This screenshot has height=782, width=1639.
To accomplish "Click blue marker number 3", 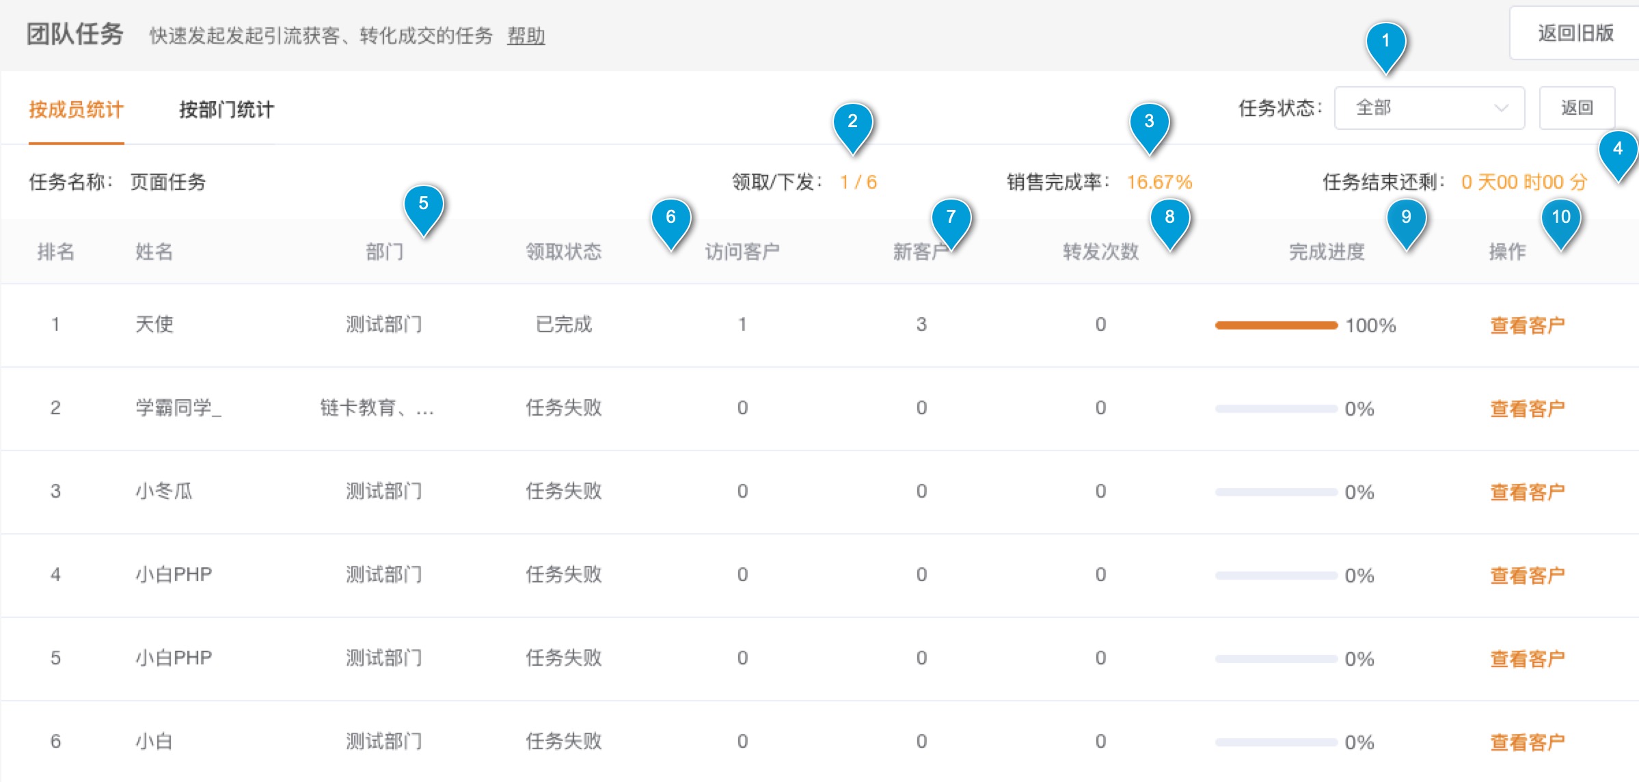I will coord(1149,123).
